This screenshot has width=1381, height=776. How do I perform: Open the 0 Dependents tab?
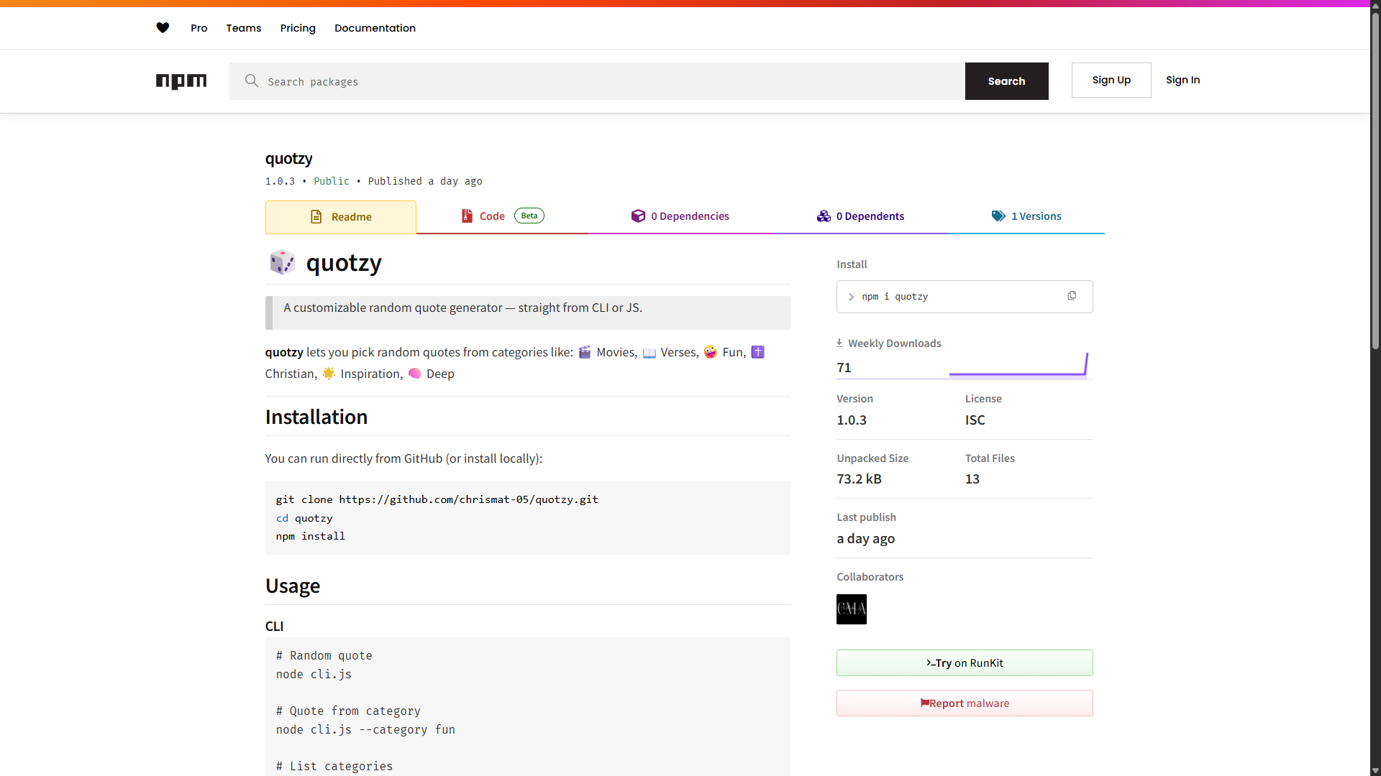click(x=860, y=216)
